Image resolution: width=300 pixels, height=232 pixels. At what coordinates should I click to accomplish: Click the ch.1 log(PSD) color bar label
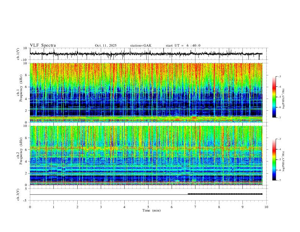coord(284,99)
